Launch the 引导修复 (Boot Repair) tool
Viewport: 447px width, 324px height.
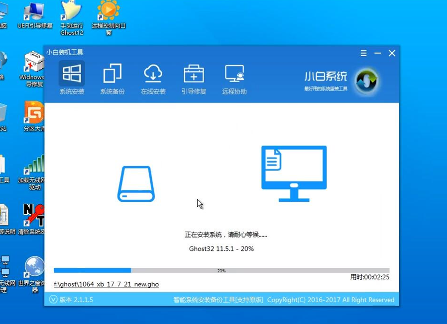pos(194,78)
